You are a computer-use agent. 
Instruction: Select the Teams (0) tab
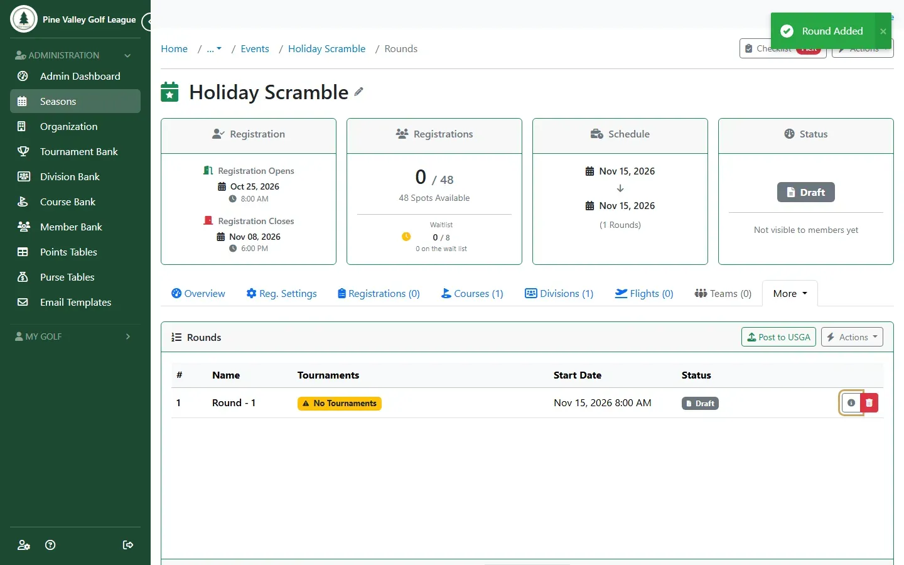tap(723, 293)
